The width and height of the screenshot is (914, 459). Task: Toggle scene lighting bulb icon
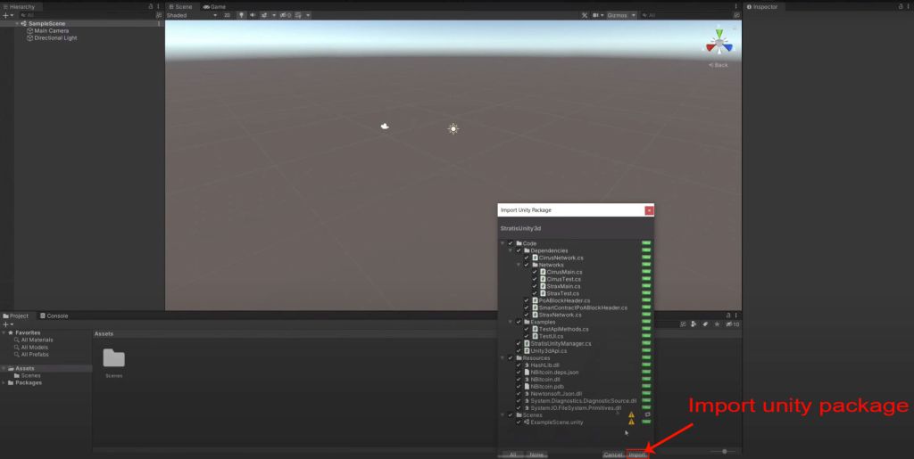tap(241, 15)
